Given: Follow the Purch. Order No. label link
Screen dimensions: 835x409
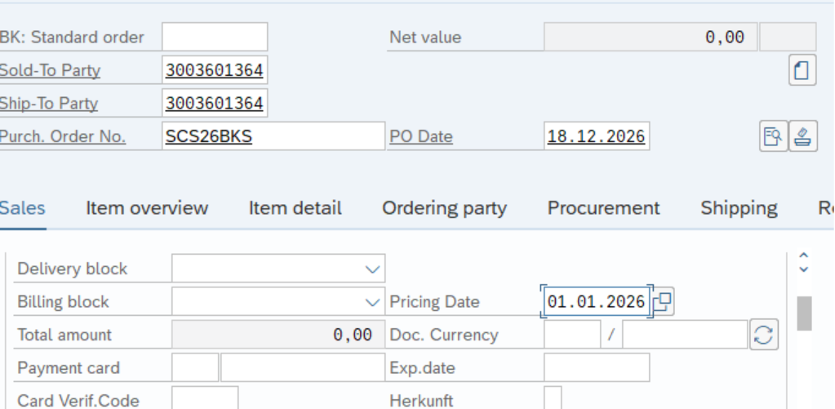Looking at the screenshot, I should point(62,137).
